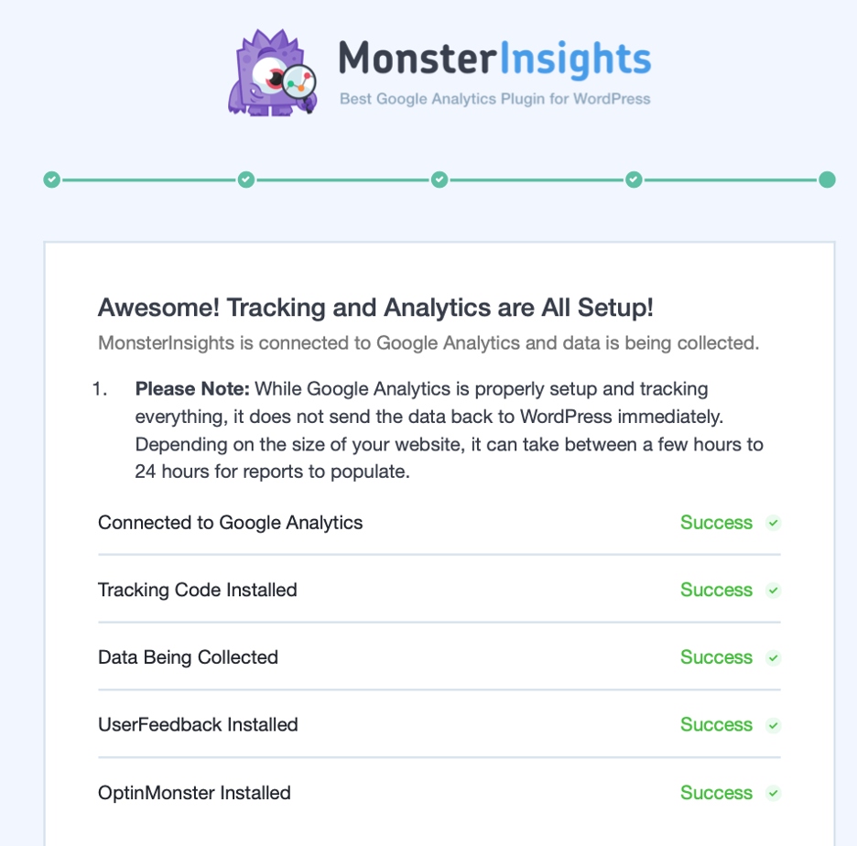The image size is (857, 846).
Task: Click the checkmark icon beside OptinMonster Installed
Action: click(x=773, y=793)
